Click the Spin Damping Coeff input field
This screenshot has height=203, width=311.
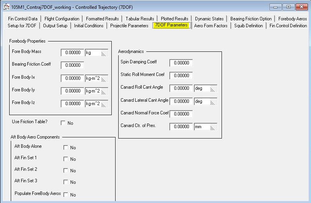coord(181,63)
